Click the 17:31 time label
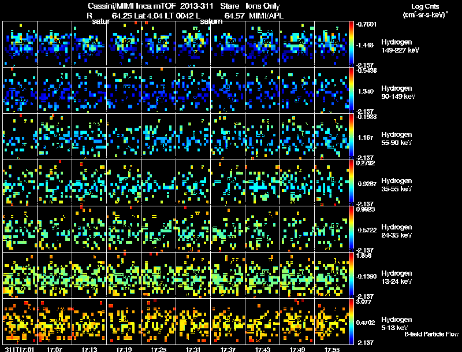Screen dimensions: 462x352 click(193, 349)
